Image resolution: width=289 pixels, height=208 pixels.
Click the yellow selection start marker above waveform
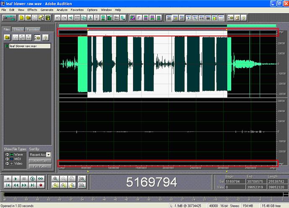tap(88, 29)
